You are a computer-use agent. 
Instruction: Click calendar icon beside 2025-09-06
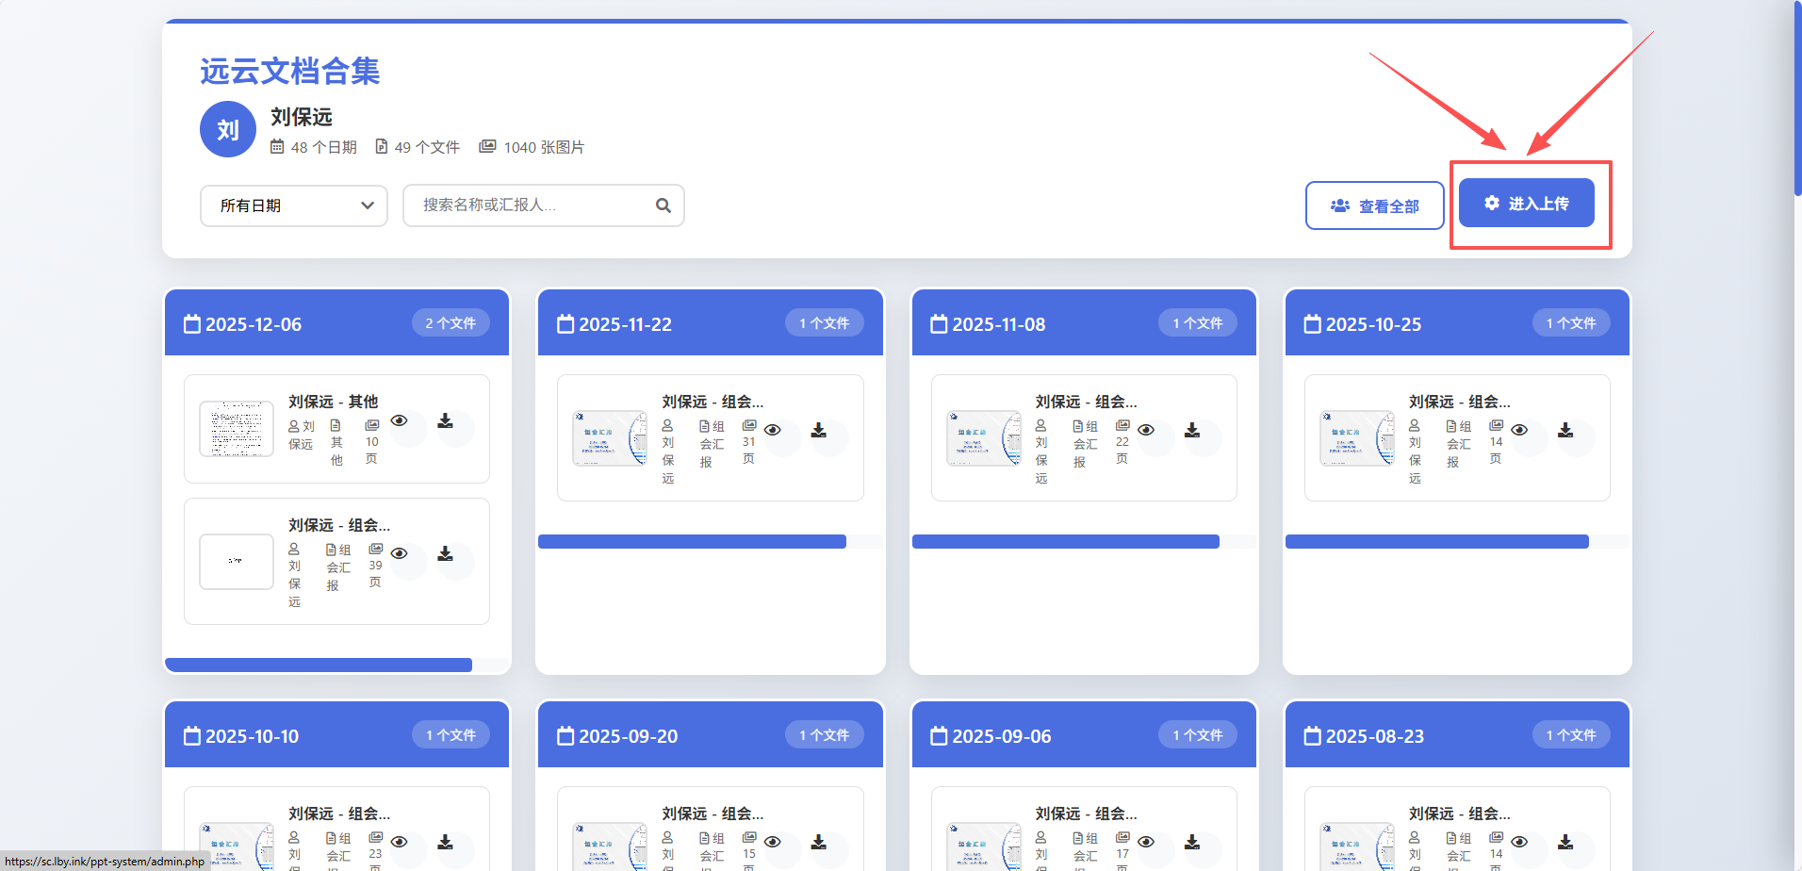pyautogui.click(x=939, y=736)
